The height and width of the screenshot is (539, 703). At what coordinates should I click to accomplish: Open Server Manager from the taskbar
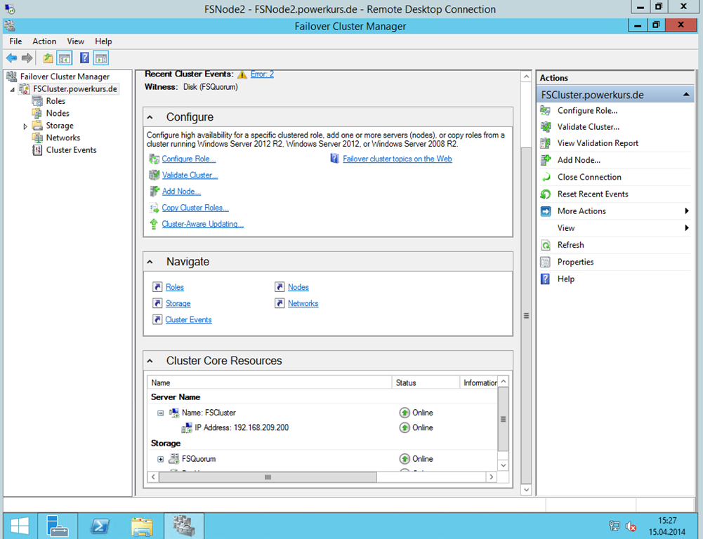(x=58, y=526)
